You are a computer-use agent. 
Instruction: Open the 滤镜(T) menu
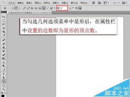[56, 3]
